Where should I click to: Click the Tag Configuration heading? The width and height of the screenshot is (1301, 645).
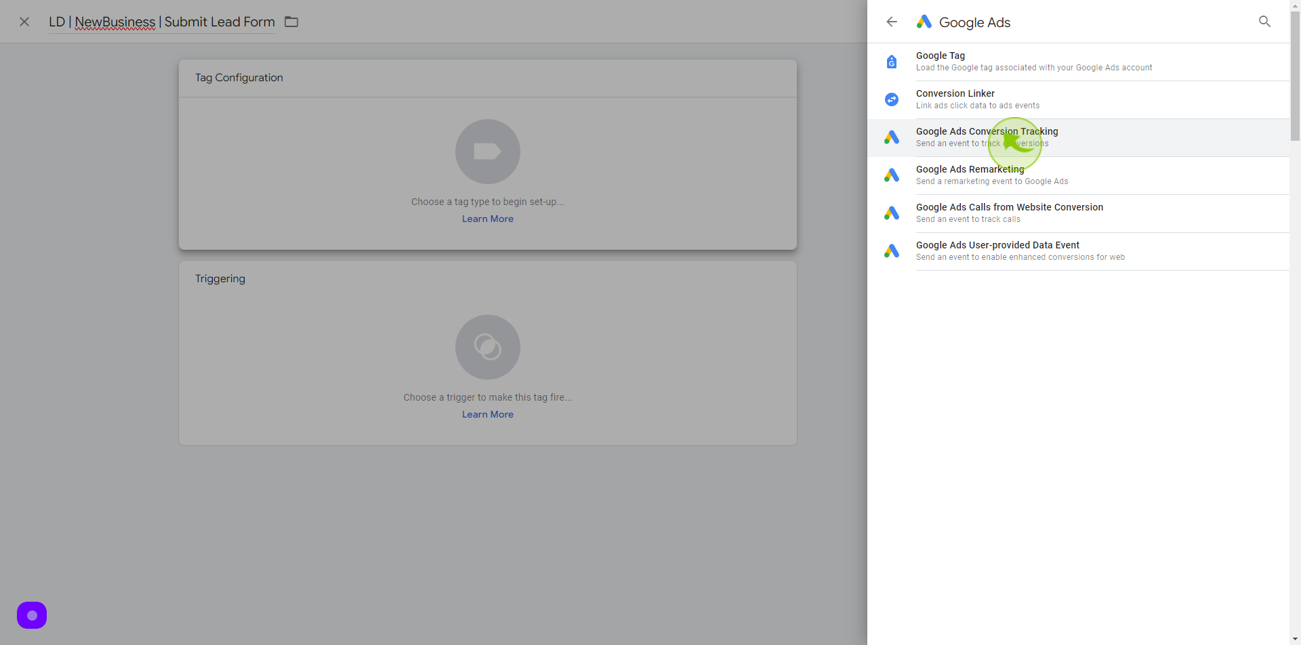pyautogui.click(x=239, y=78)
